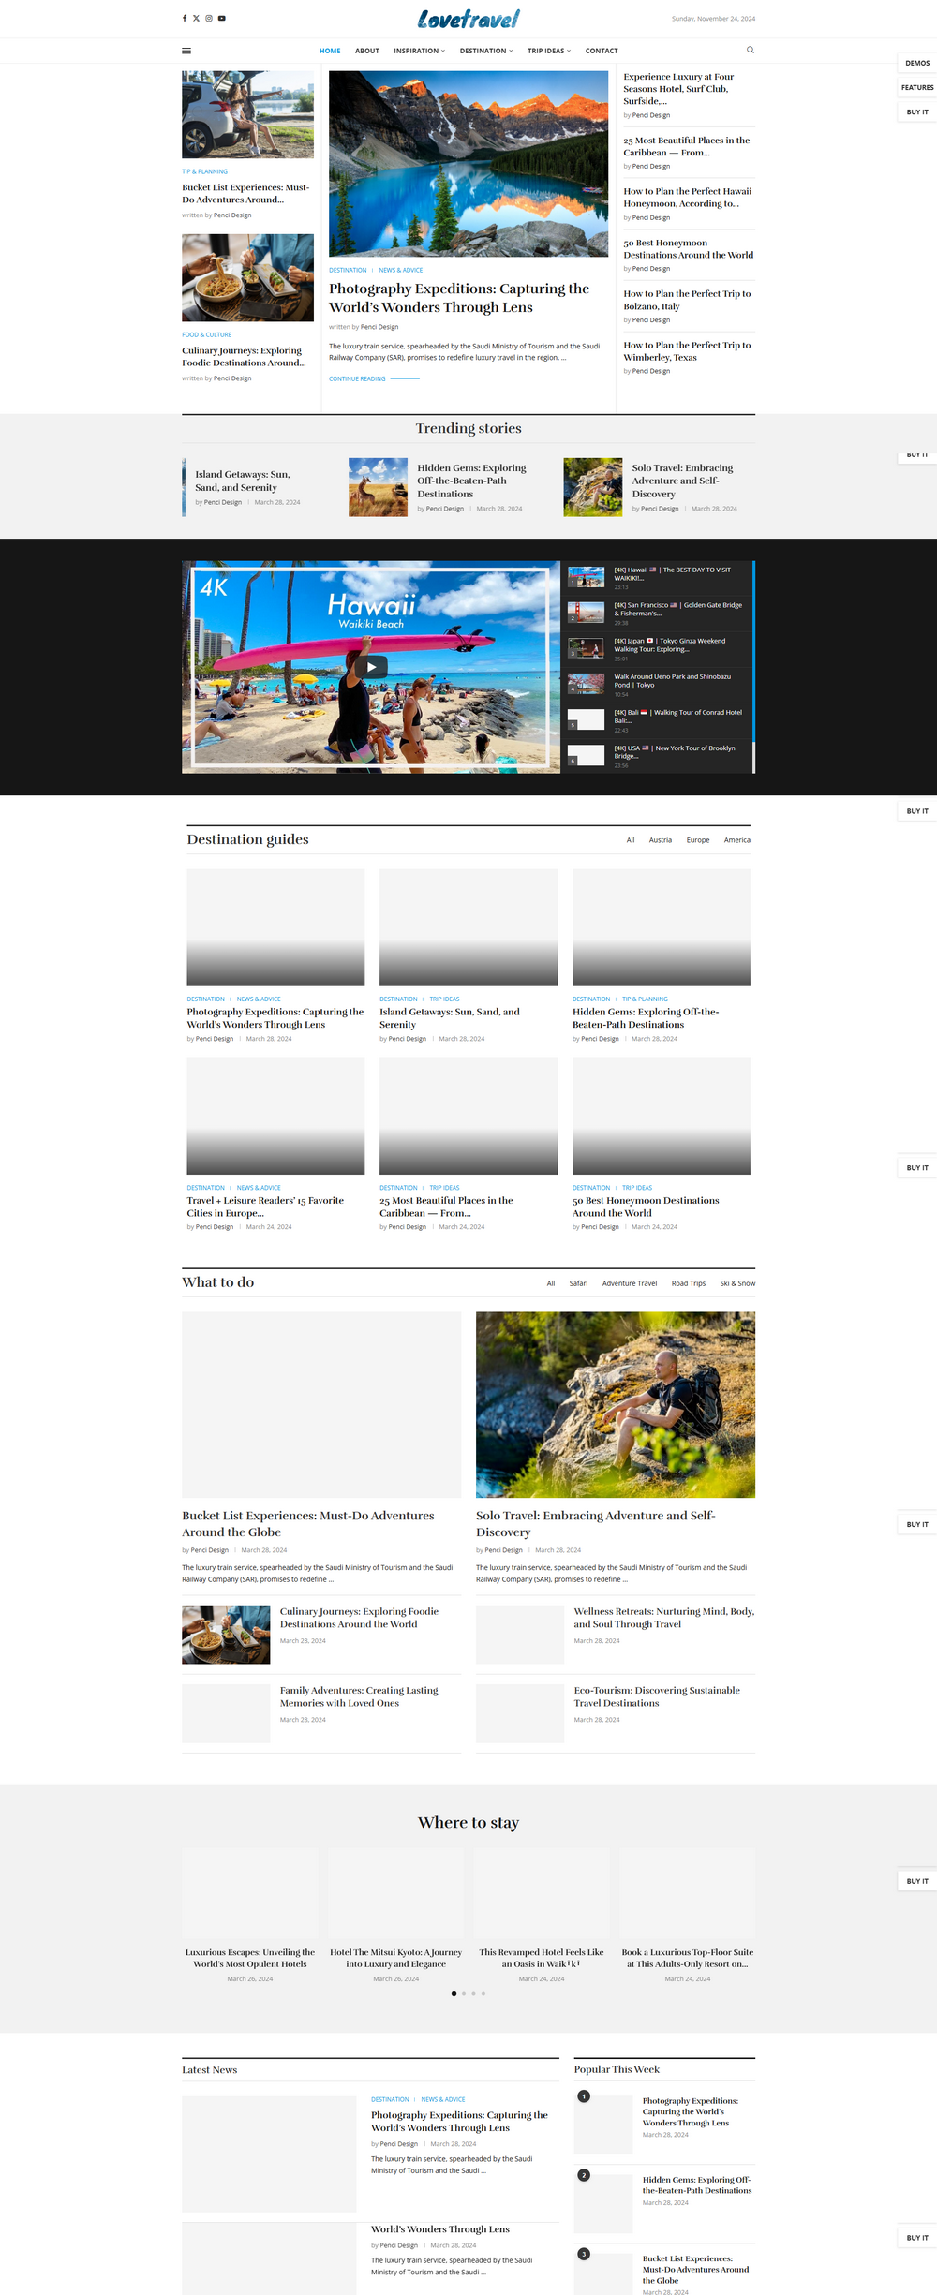Image resolution: width=937 pixels, height=2295 pixels.
Task: Click the YouTube social icon
Action: pos(222,19)
